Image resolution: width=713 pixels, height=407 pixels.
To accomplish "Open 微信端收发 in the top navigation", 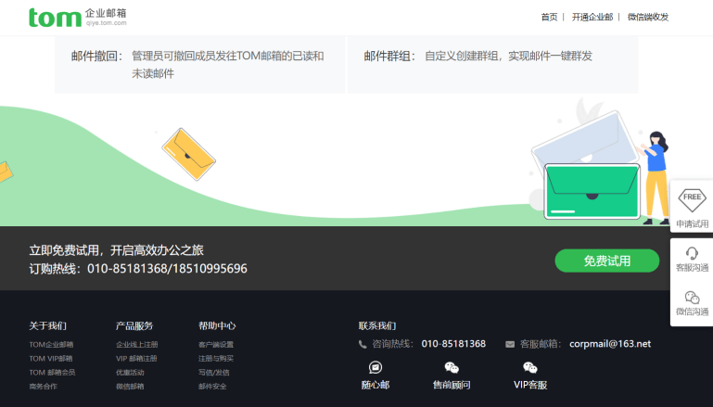I will coord(647,17).
